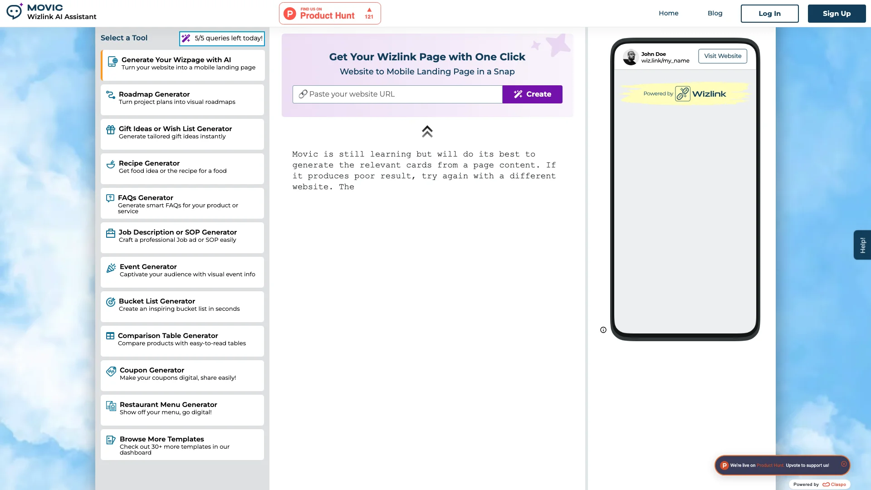The image size is (871, 490).
Task: Click the Log In button in the navbar
Action: pos(769,13)
